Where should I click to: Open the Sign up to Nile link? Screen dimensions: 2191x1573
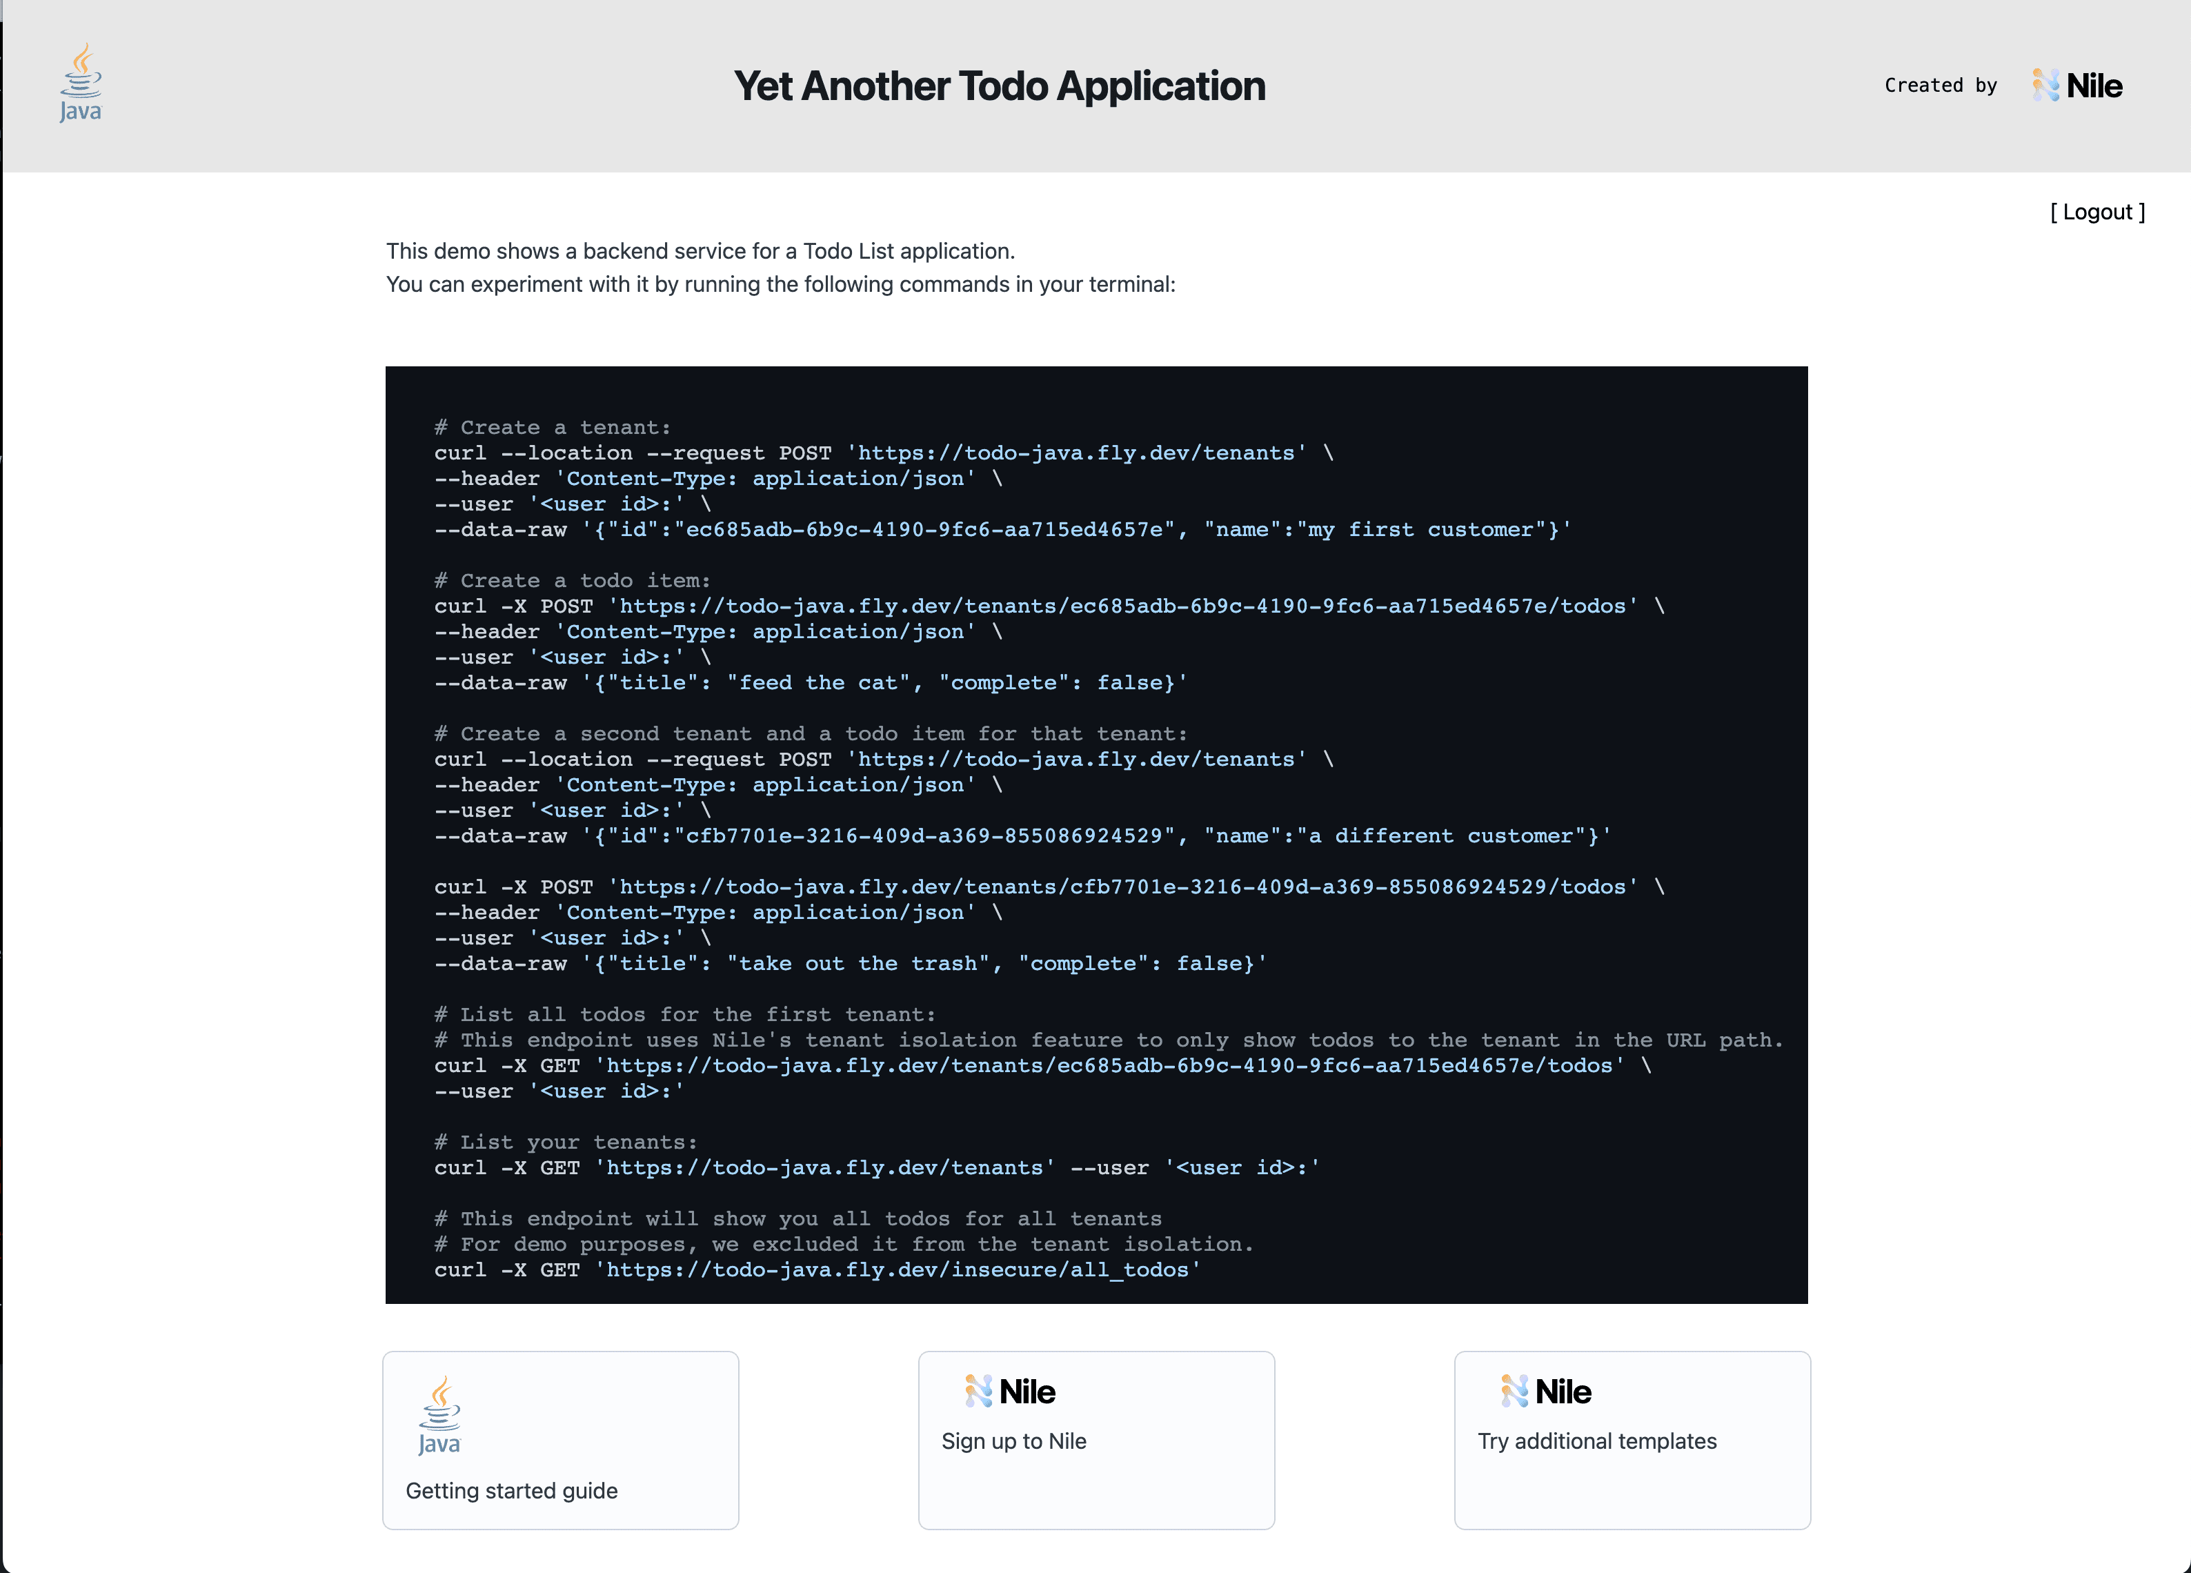coord(1013,1441)
